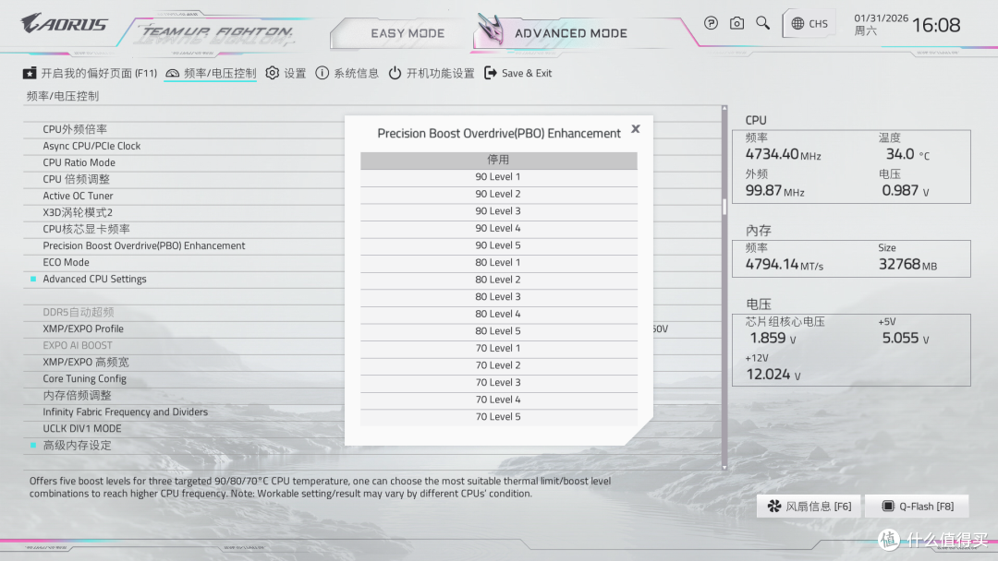Pick 80 Level 4 from list
998x561 pixels.
coord(498,315)
